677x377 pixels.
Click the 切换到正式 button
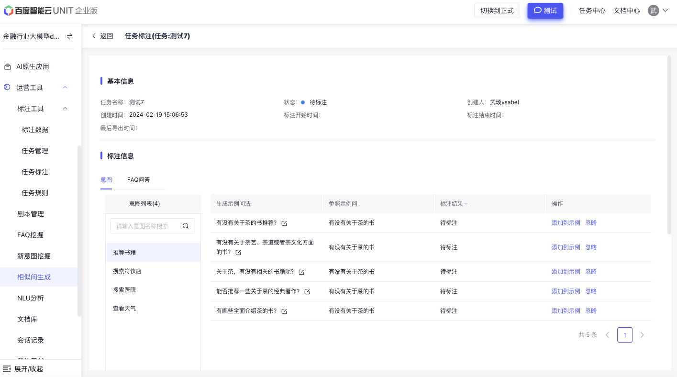tap(497, 11)
